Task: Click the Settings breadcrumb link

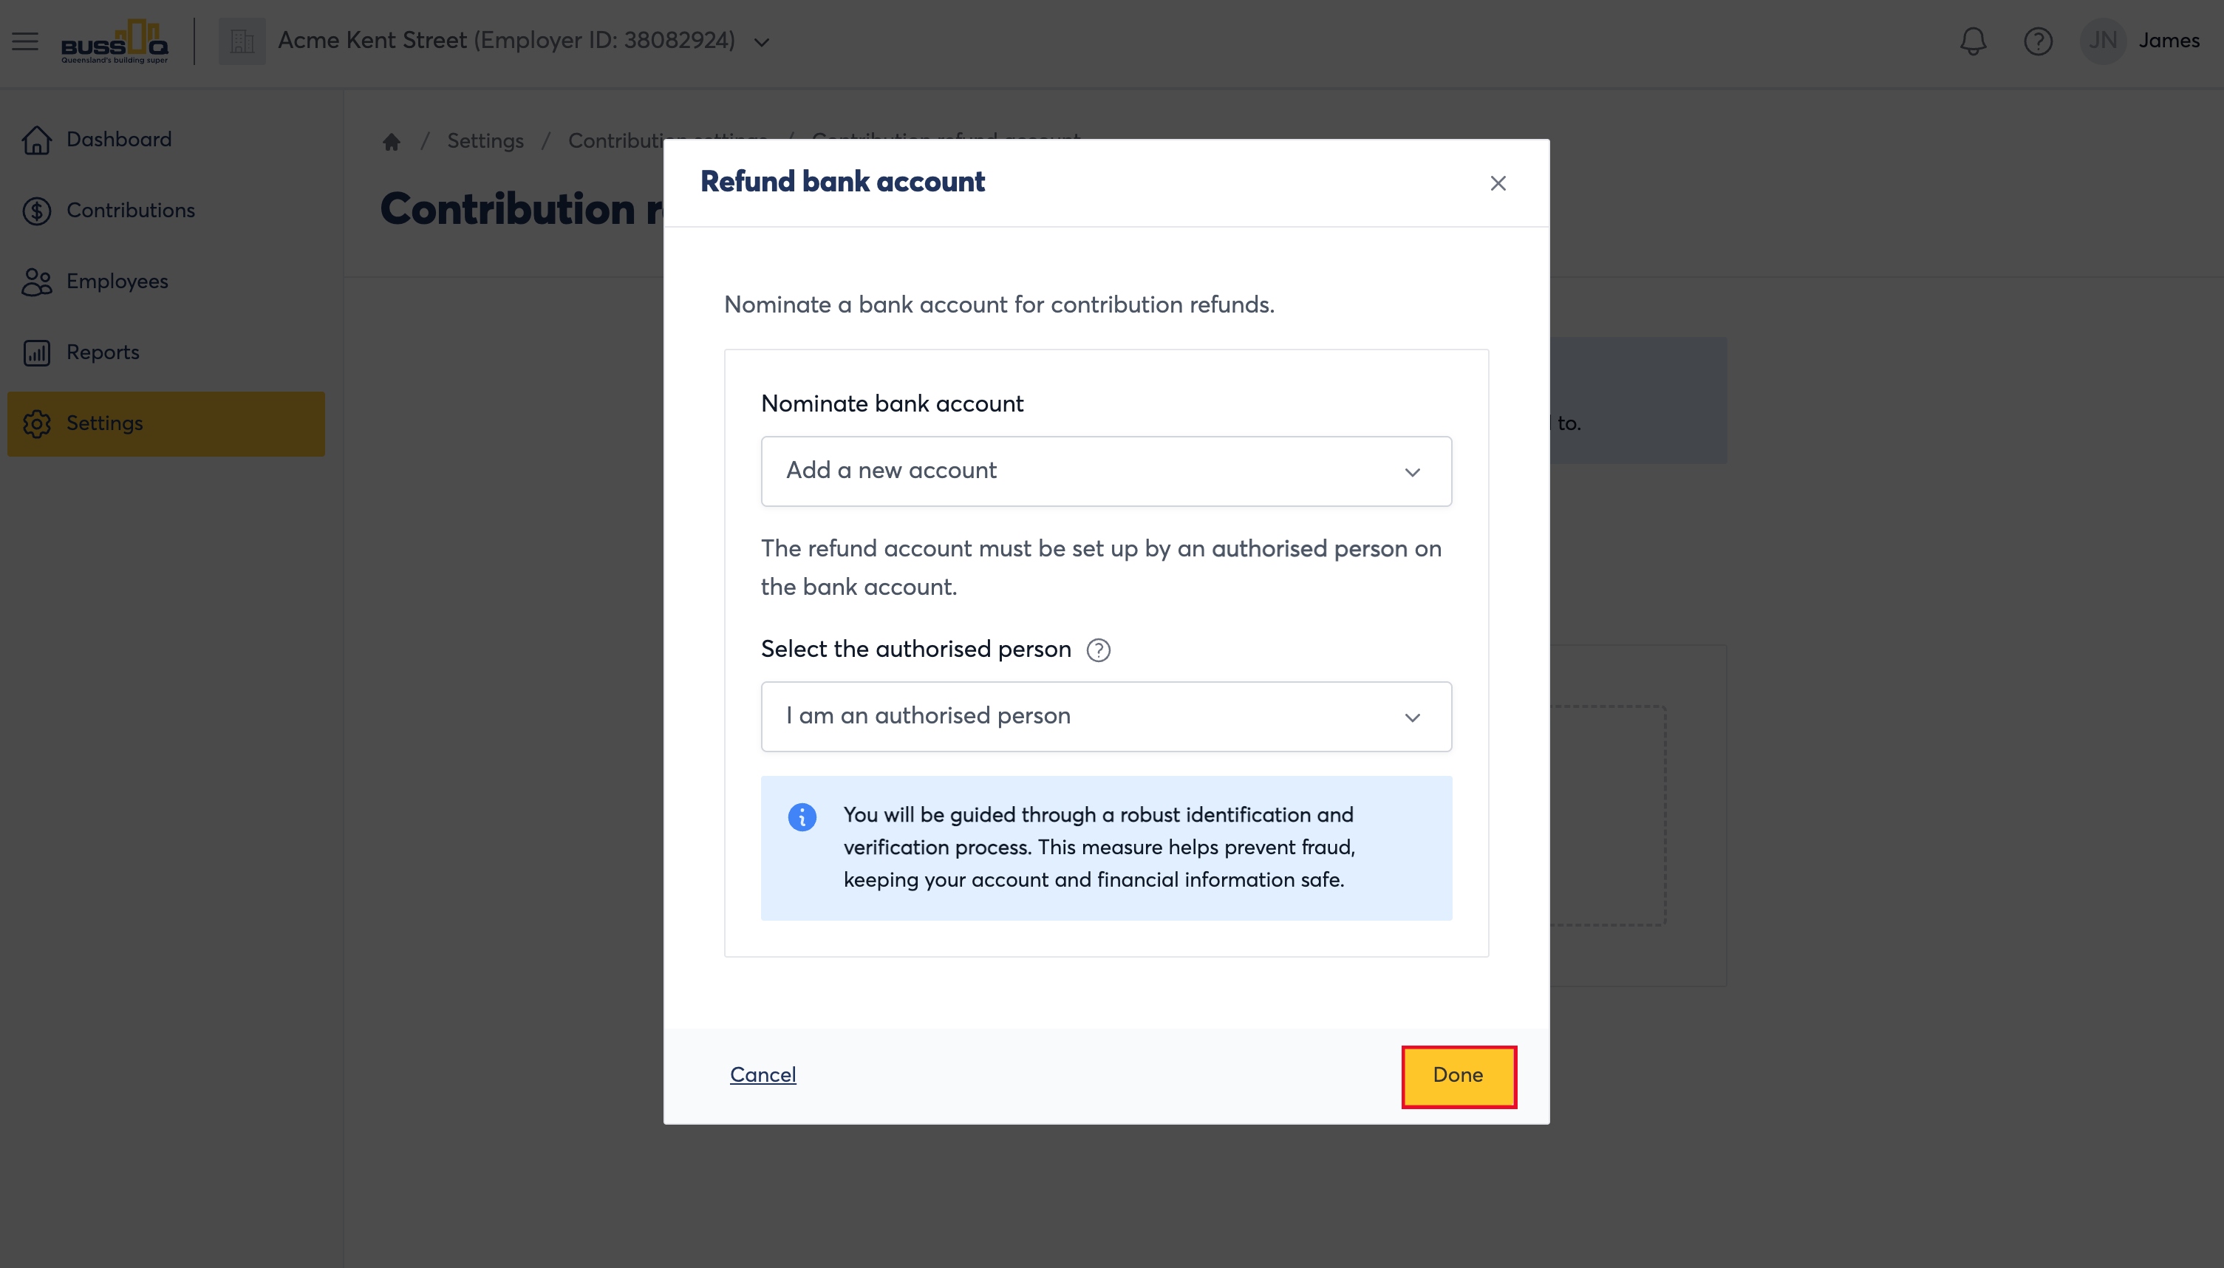Action: coord(485,141)
